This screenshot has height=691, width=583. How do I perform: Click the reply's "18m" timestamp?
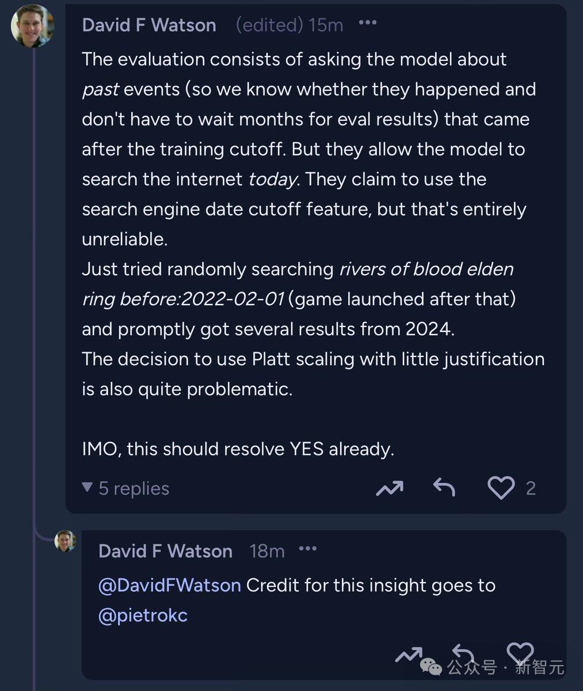(267, 551)
